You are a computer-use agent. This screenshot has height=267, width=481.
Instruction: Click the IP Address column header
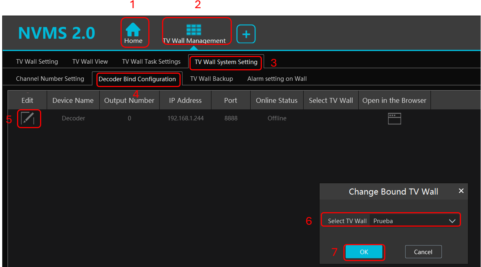(185, 100)
